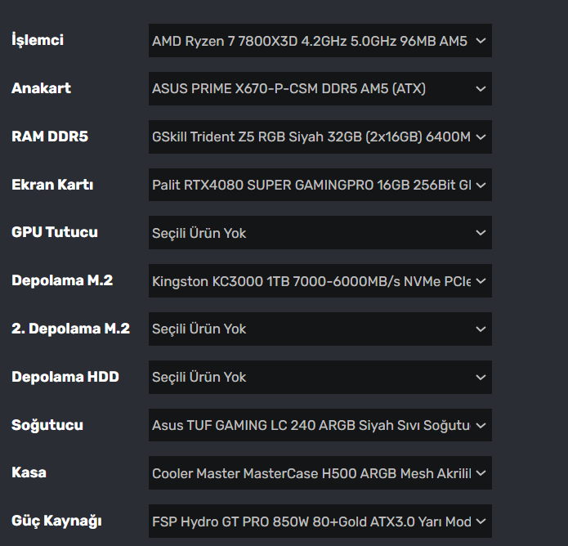Click the chevron arrow in RAM DDR5 row

[x=481, y=136]
